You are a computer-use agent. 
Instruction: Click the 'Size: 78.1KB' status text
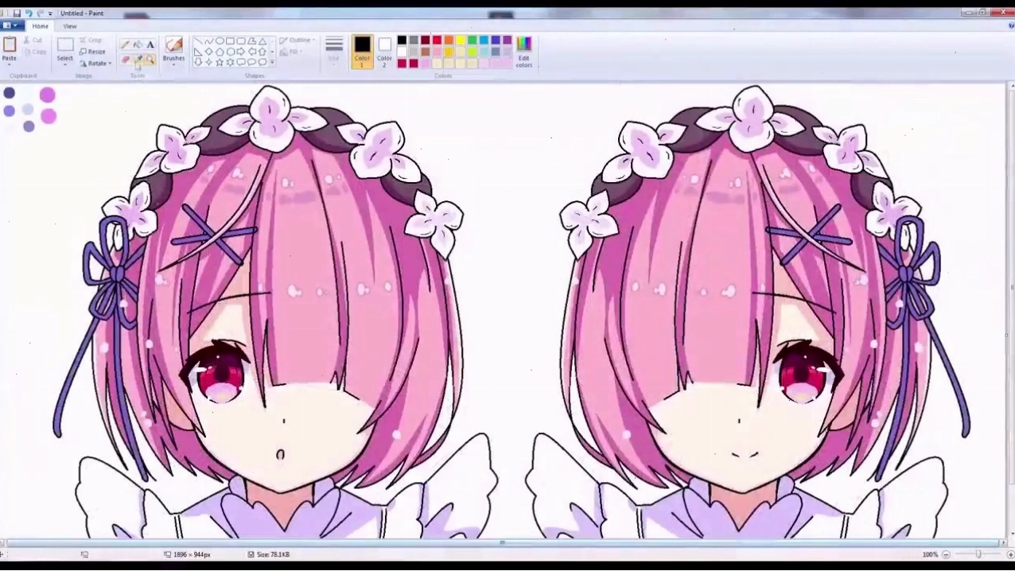pos(273,554)
